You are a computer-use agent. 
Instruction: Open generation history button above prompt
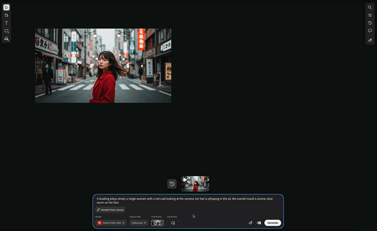172,184
